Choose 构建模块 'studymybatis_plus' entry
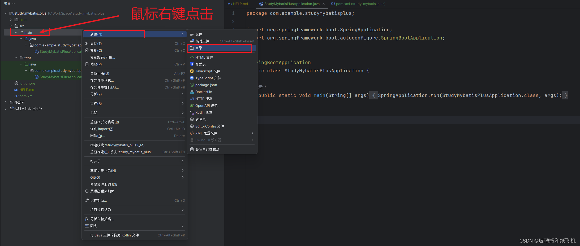This screenshot has width=580, height=246. tap(135, 145)
